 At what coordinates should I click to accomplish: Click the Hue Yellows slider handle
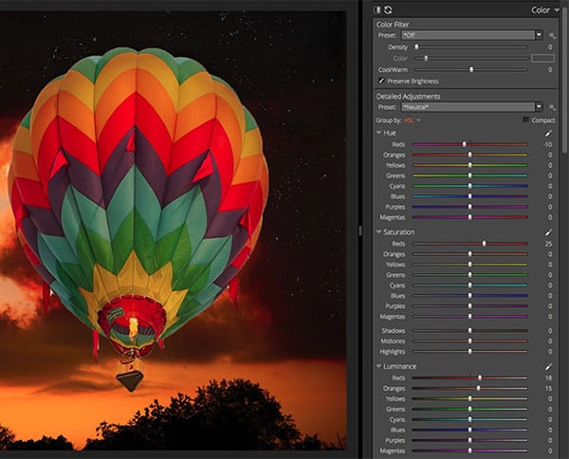(x=470, y=165)
